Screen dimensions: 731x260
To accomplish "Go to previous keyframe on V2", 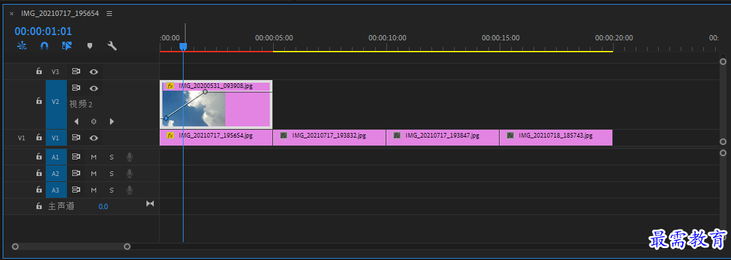I will point(76,121).
